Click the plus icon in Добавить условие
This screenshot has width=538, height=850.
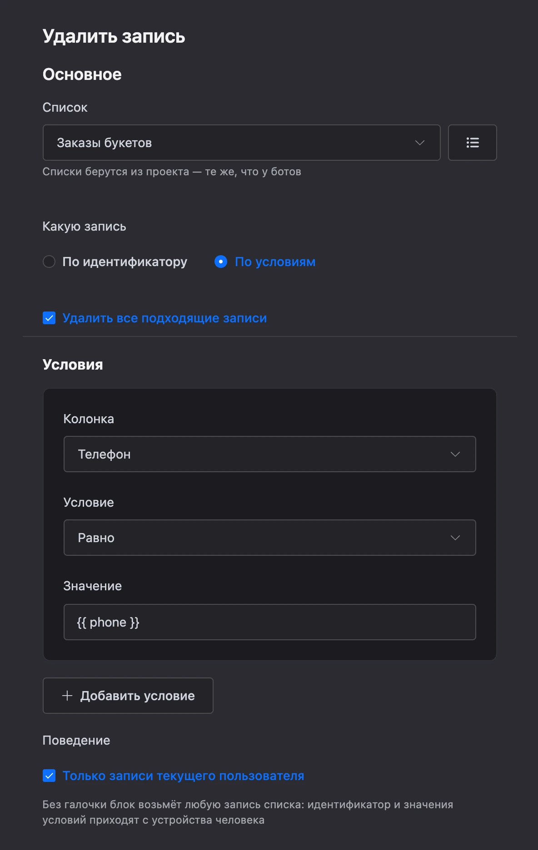[67, 696]
